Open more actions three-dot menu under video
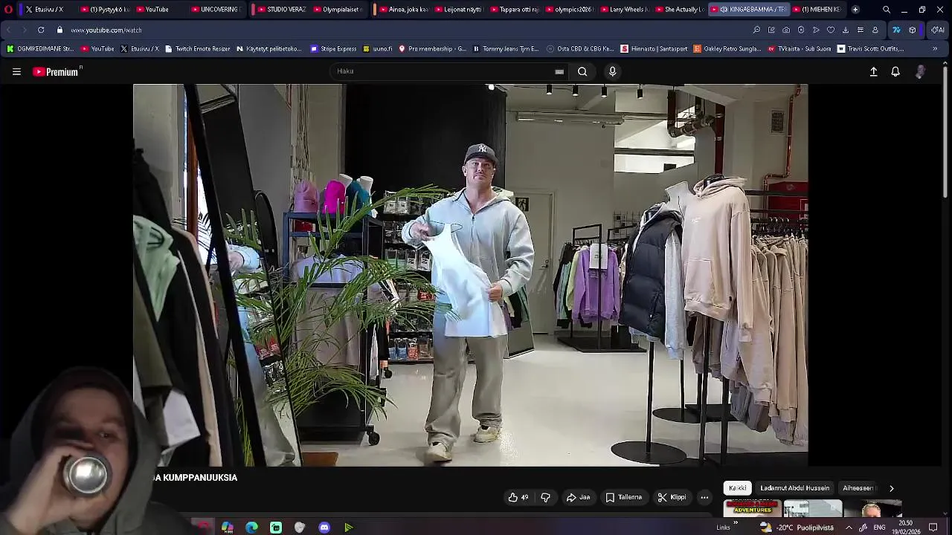This screenshot has height=535, width=952. click(x=704, y=497)
